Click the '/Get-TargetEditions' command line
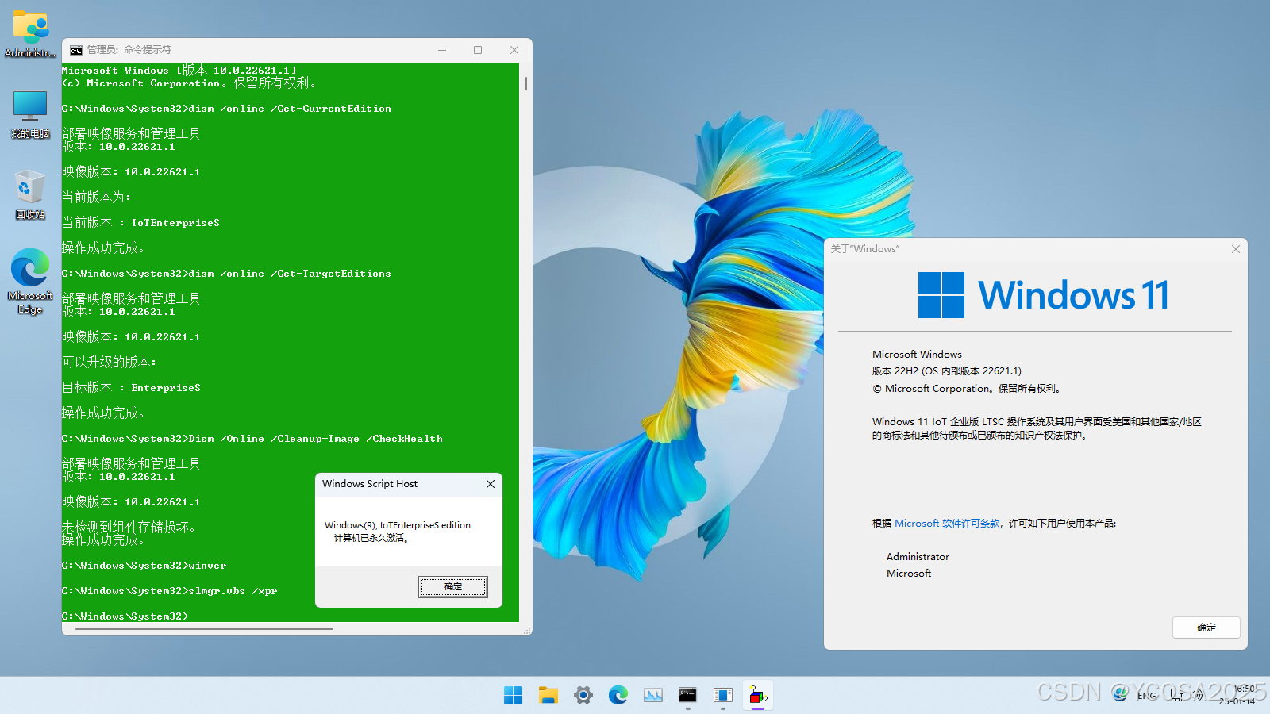Viewport: 1270px width, 714px height. (226, 274)
